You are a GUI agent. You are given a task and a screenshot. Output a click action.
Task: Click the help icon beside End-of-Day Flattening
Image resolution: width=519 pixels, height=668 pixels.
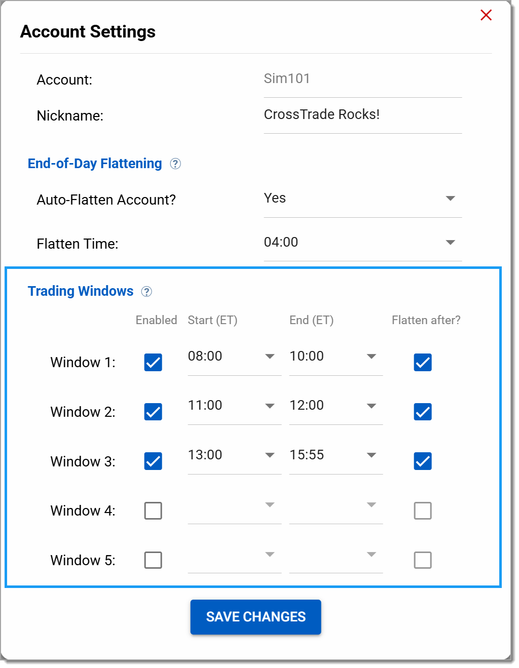[175, 164]
